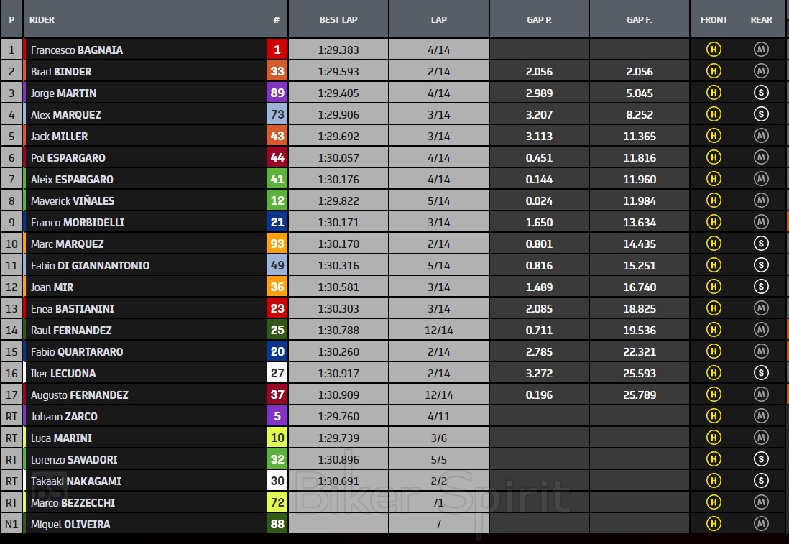This screenshot has width=789, height=544.
Task: Click Nakagami's soft rear tyre icon
Action: [x=761, y=481]
